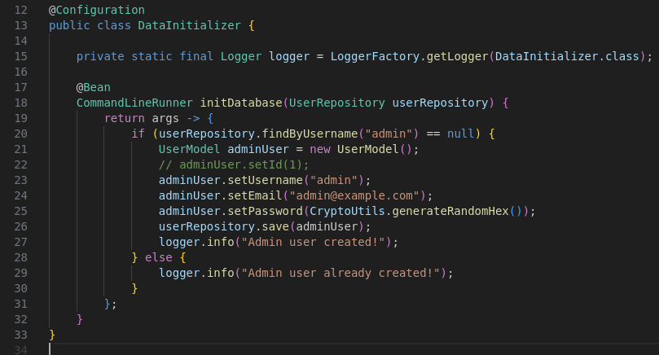
Task: Click the "Admin user already created!" string
Action: [x=340, y=273]
